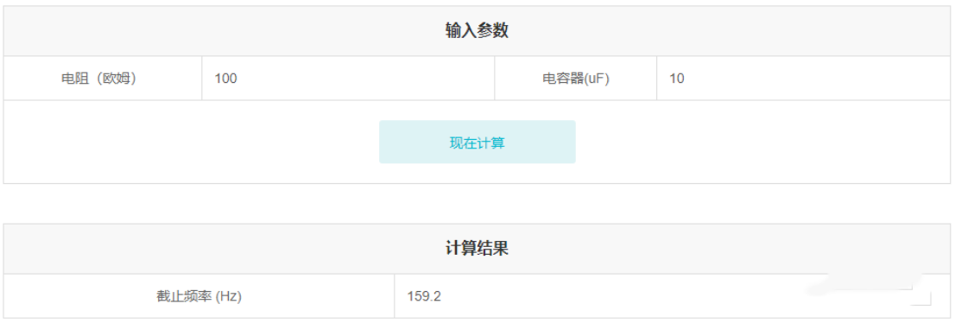
Task: Click the 159.2 result value
Action: pyautogui.click(x=424, y=296)
